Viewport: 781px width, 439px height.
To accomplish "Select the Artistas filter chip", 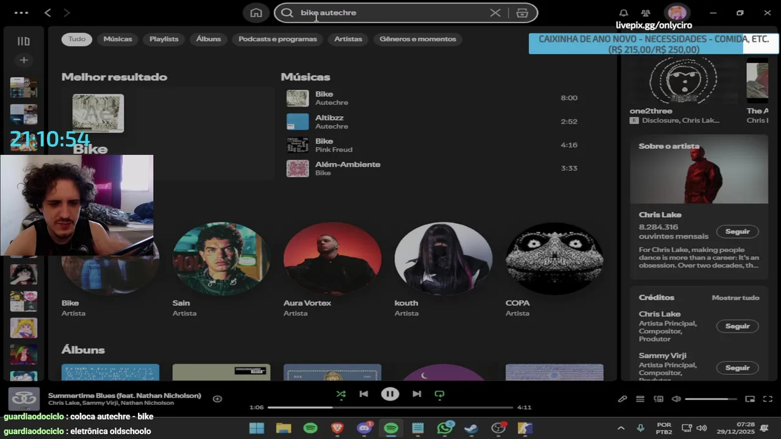I will [348, 39].
